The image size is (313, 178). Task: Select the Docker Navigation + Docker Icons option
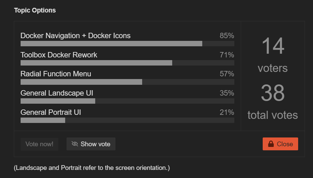[x=75, y=35]
